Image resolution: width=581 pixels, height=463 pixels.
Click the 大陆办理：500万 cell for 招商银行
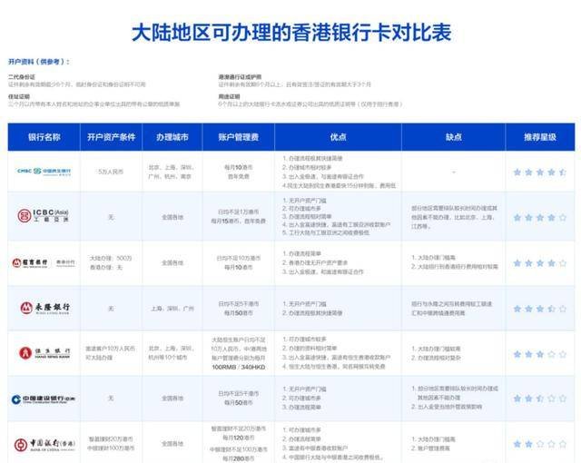[111, 262]
